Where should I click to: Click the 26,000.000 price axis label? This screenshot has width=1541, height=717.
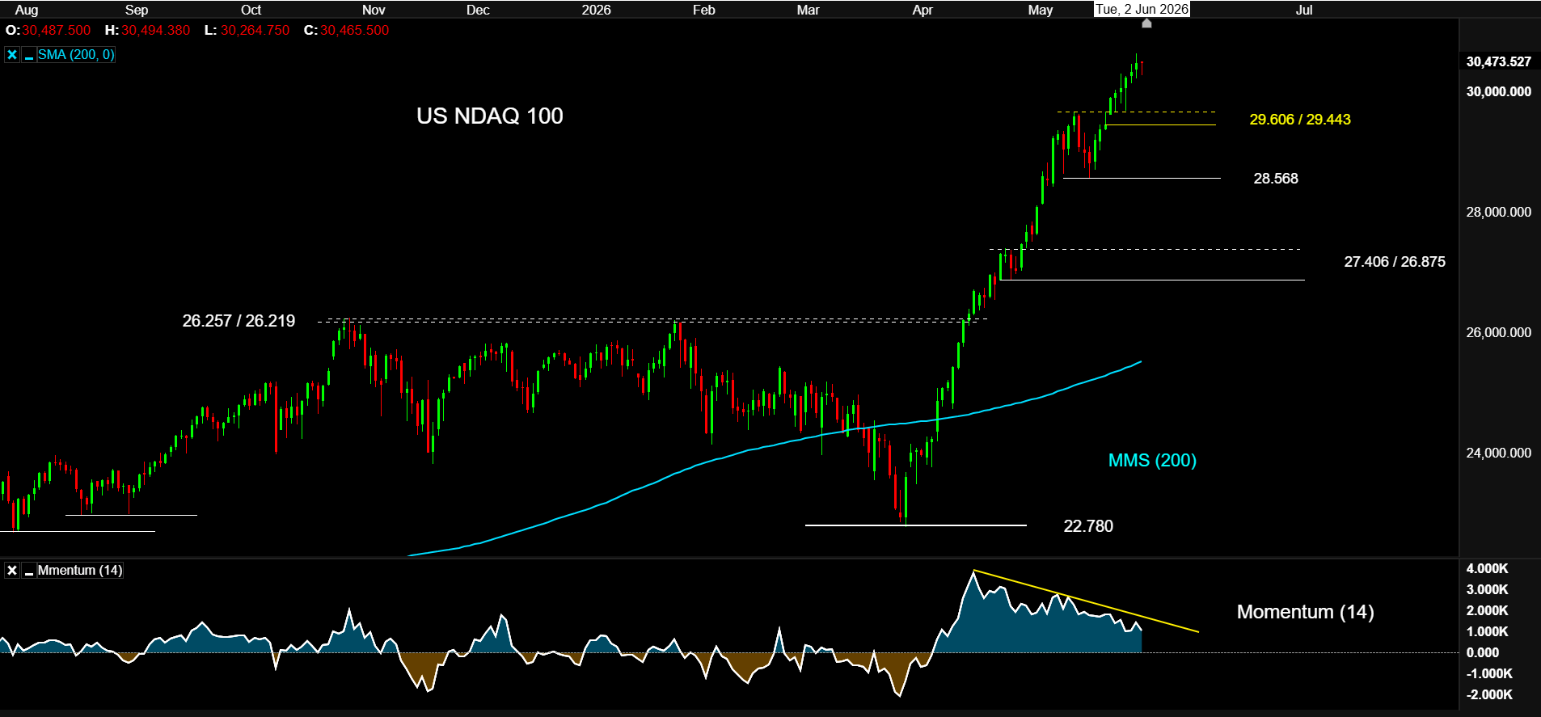(1499, 332)
